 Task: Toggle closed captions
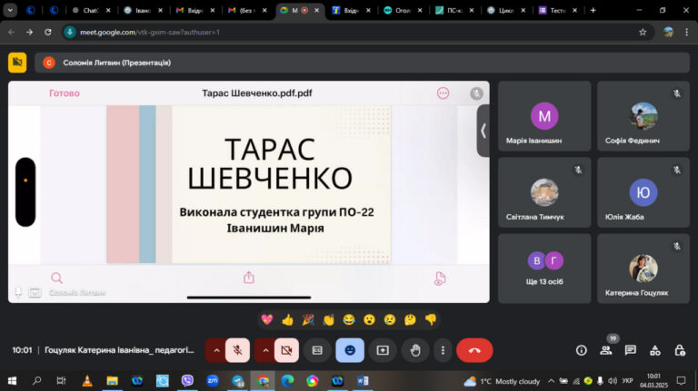click(x=317, y=350)
